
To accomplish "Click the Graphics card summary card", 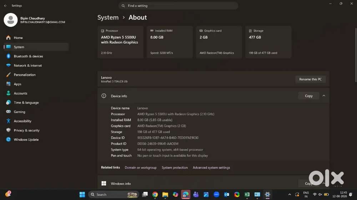I will 219,42.
